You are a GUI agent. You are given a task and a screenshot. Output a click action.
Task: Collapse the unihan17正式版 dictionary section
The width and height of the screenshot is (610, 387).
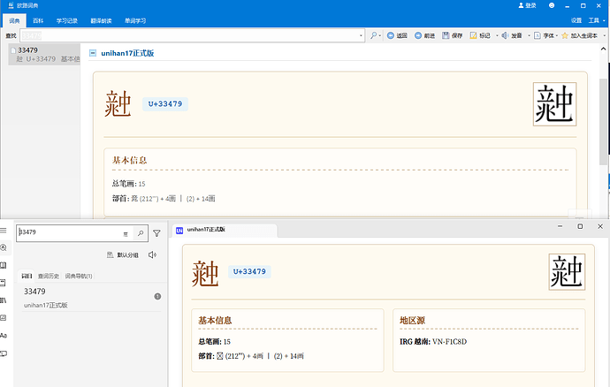coord(93,54)
